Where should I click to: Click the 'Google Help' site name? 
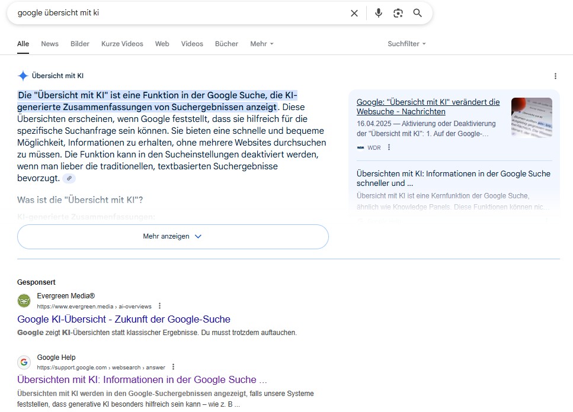tap(56, 358)
